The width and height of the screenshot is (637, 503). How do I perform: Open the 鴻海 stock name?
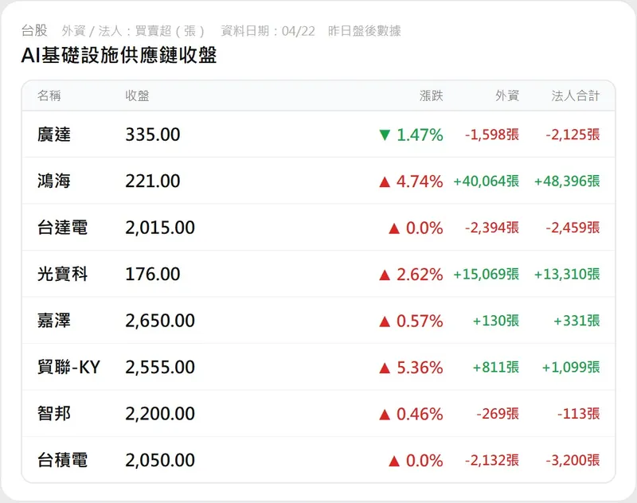click(54, 181)
